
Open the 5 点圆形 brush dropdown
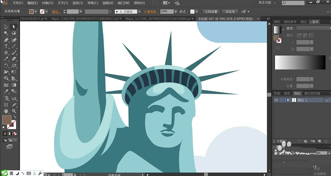click(140, 12)
